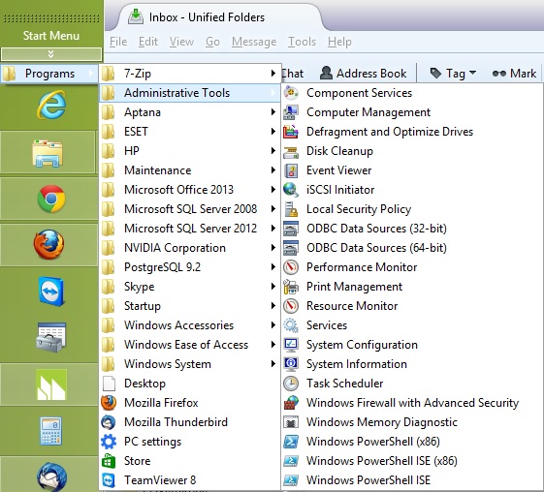
Task: Click the Mark toolbar button
Action: click(x=514, y=74)
